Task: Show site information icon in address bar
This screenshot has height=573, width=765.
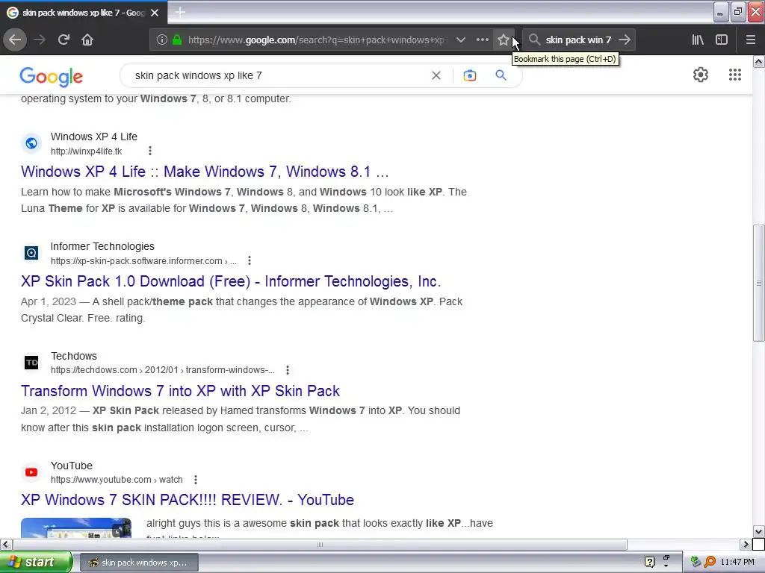Action: click(x=162, y=40)
